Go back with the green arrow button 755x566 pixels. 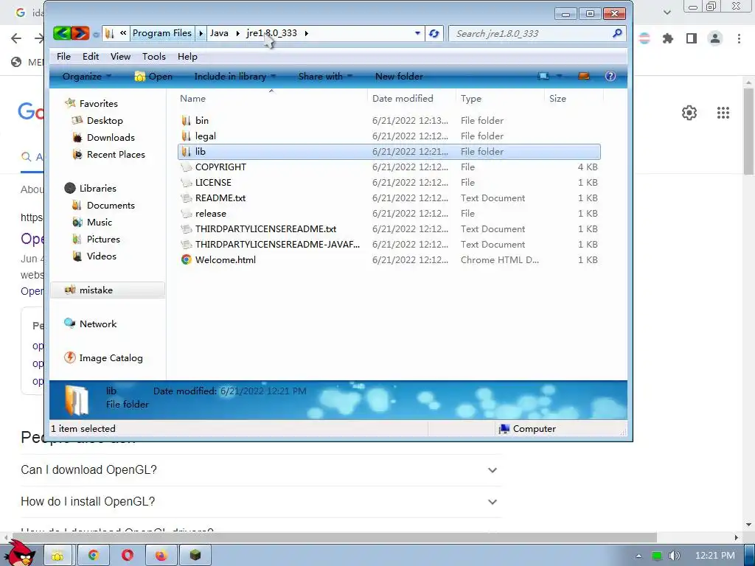click(x=62, y=33)
